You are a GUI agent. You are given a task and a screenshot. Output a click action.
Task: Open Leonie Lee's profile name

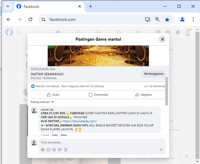pos(47,110)
